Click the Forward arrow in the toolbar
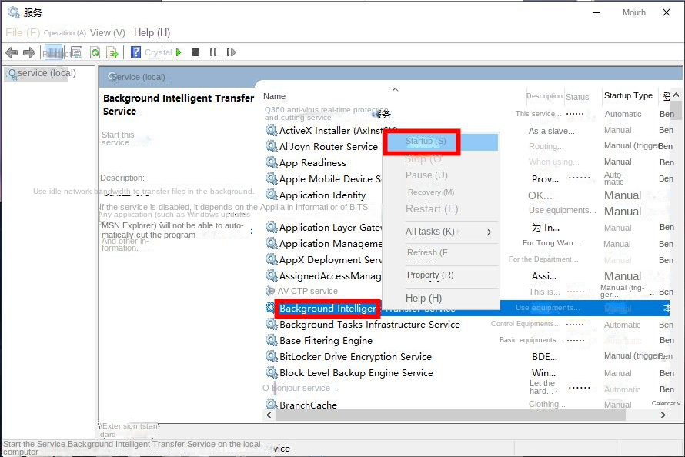The image size is (685, 457). [x=29, y=52]
